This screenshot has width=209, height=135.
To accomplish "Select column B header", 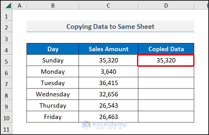I will click(53, 5).
